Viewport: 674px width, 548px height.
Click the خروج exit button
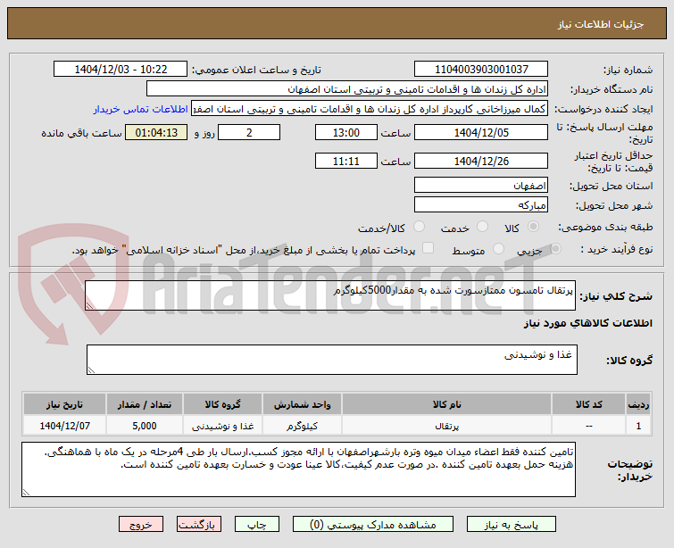click(141, 525)
